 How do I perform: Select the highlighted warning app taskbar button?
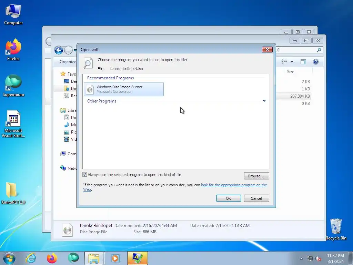tap(137, 258)
